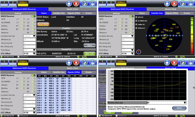Image resolution: width=195 pixels, height=117 pixels.
Task: Click the IP network icon in the Satellite View status bar
Action: [x=100, y=57]
